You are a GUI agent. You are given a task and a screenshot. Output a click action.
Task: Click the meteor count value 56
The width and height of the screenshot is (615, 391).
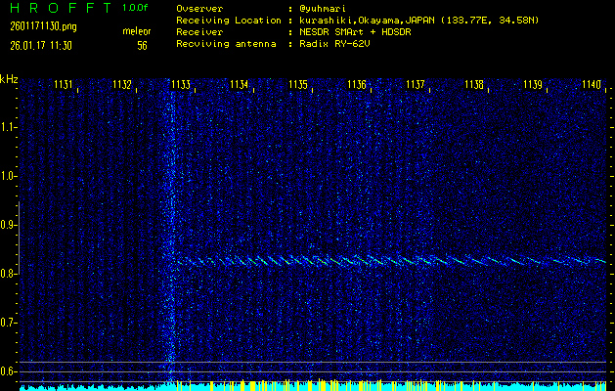[x=142, y=45]
